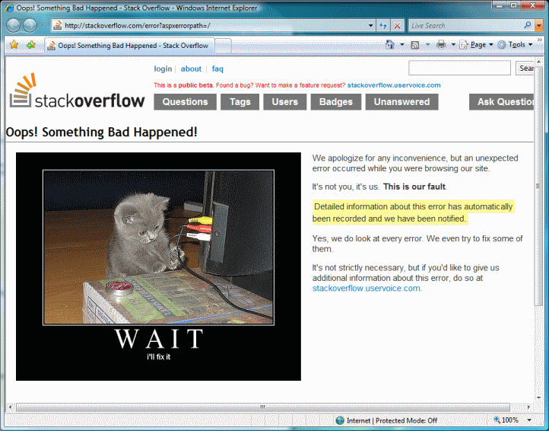Click the faq link
The height and width of the screenshot is (431, 549).
tap(217, 69)
